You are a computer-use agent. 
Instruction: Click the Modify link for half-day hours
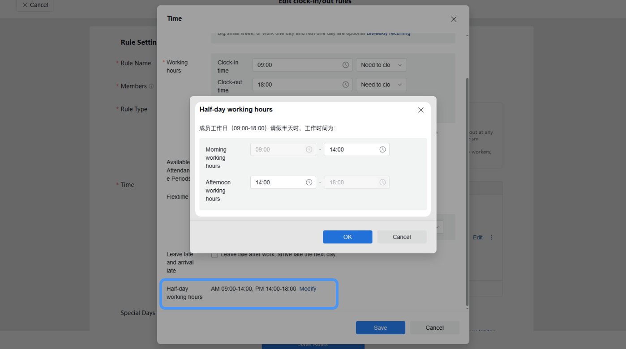pos(308,289)
